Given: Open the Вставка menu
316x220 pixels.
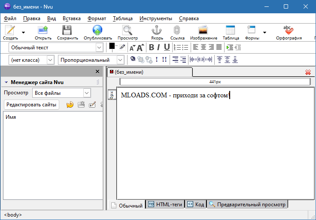Looking at the screenshot, I should click(72, 18).
